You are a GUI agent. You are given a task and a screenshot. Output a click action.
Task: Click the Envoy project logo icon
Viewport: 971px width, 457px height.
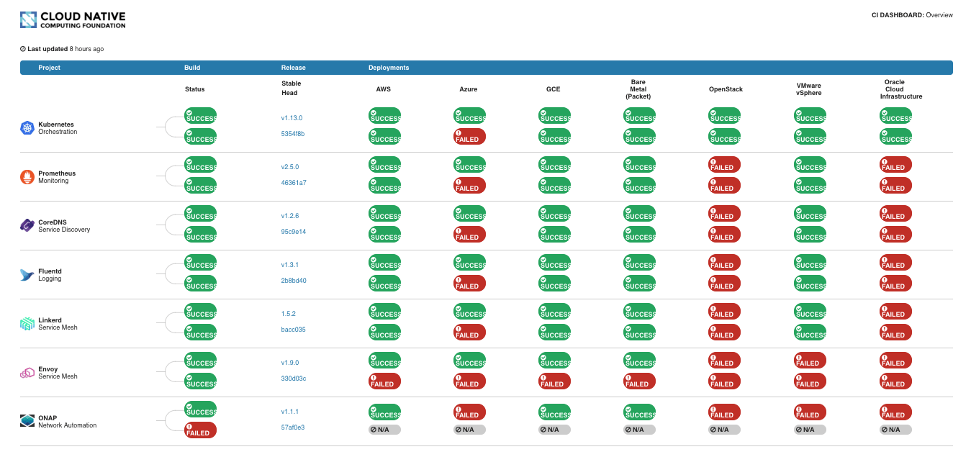(27, 373)
